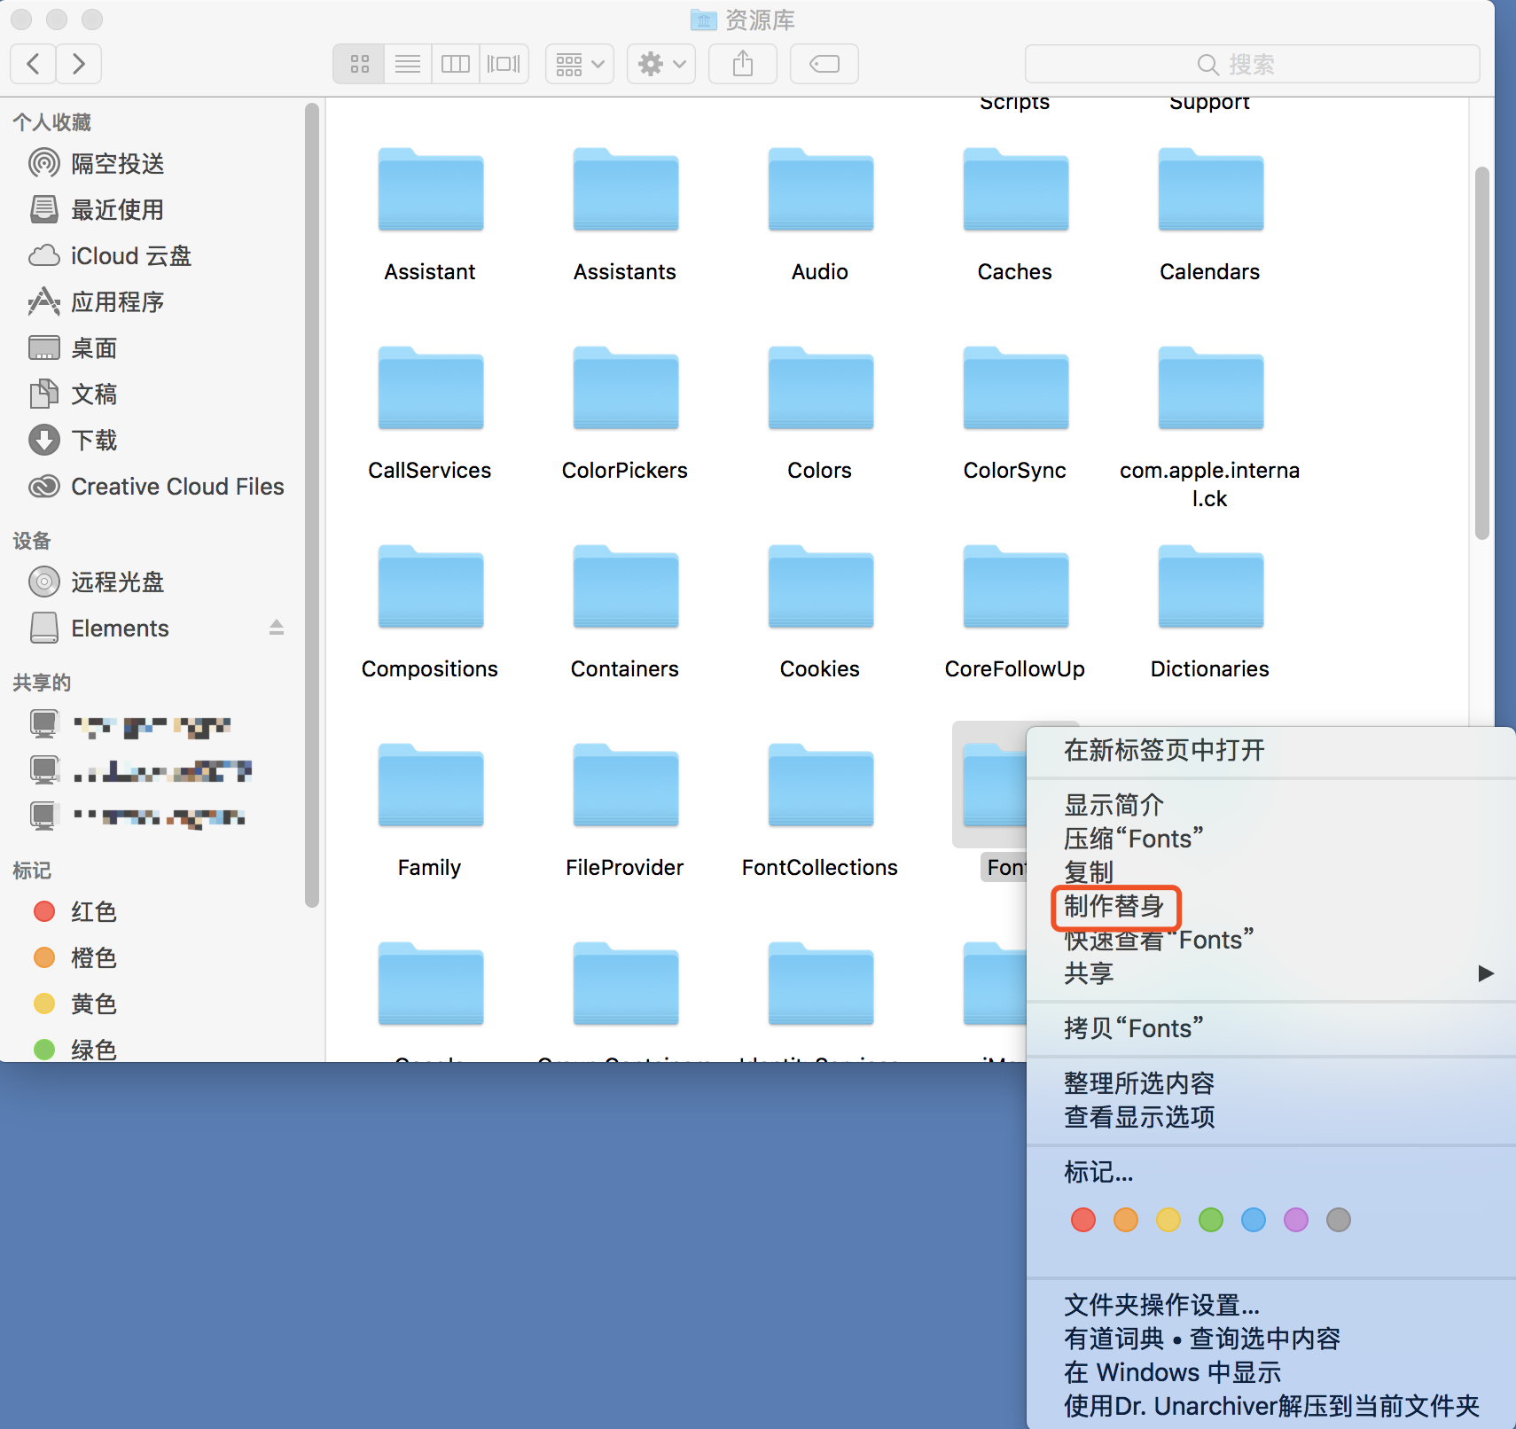Open the edit tags icon in toolbar
Viewport: 1516px width, 1429px height.
pos(823,63)
